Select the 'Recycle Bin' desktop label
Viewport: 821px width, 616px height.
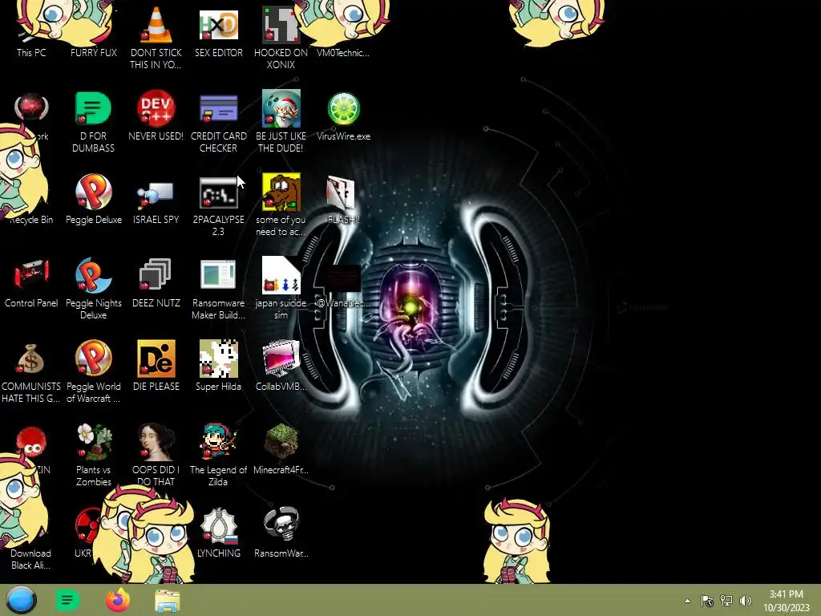[x=31, y=220]
